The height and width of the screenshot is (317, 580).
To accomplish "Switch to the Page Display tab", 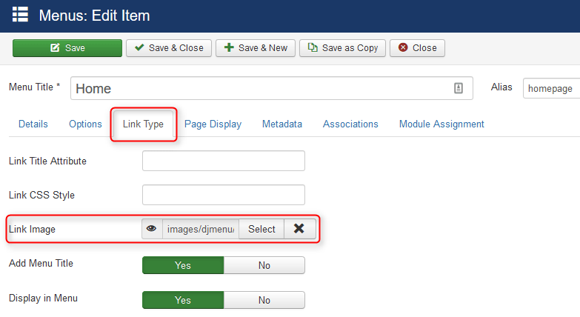I will coord(213,124).
